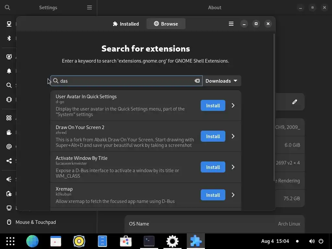The width and height of the screenshot is (332, 249).
Task: Click the magnifier icon inside the search field
Action: (x=56, y=81)
